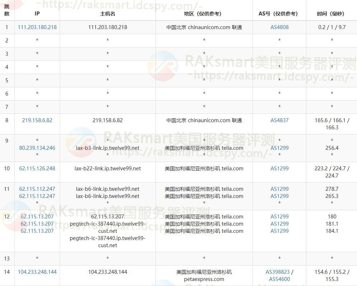The image size is (357, 286).
Task: Open the first 62.115.112.247 link in hop 11
Action: point(37,189)
